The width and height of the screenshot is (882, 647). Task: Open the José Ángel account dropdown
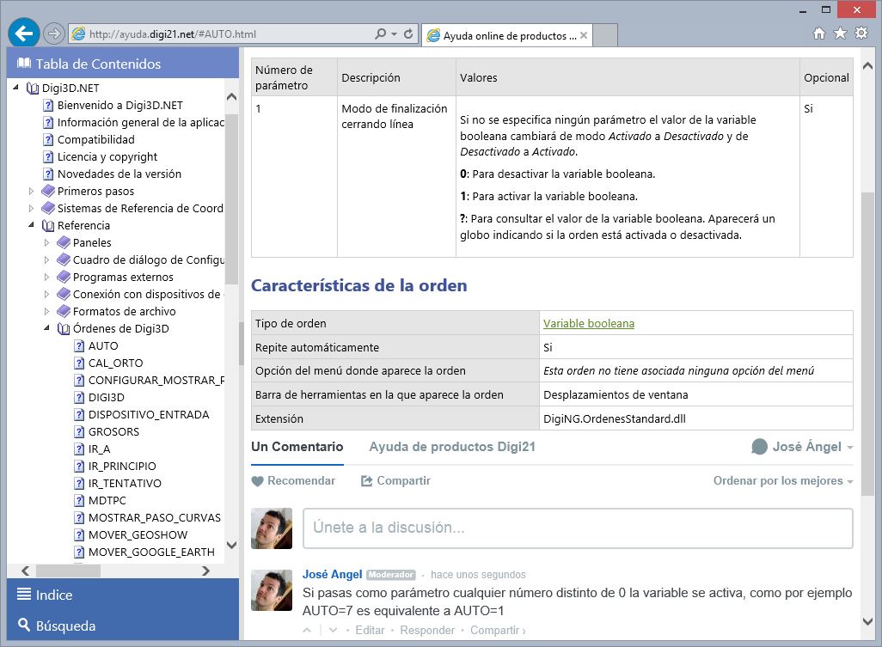coord(802,447)
